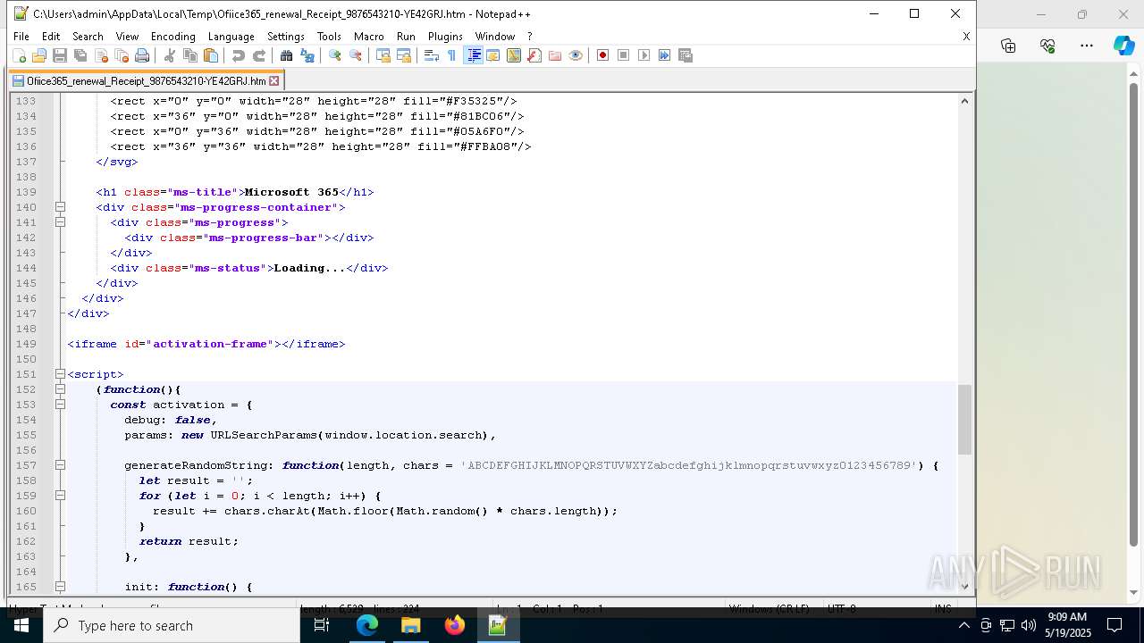Close the Ofiice365_renewal_Receipt tab with red X

tap(274, 80)
